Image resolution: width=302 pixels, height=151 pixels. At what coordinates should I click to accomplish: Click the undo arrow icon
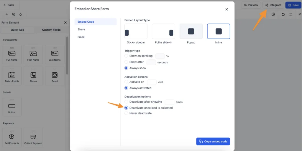coord(283,14)
